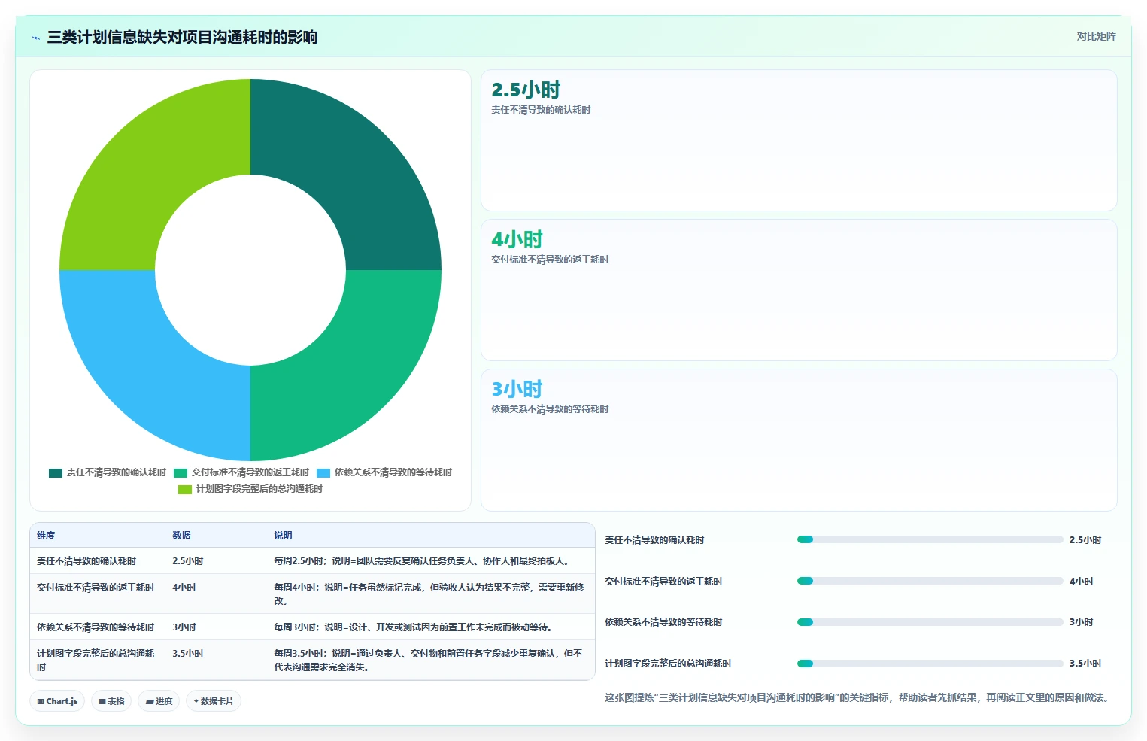Click the title icon beside the heading
Image resolution: width=1147 pixels, height=741 pixels.
point(35,38)
